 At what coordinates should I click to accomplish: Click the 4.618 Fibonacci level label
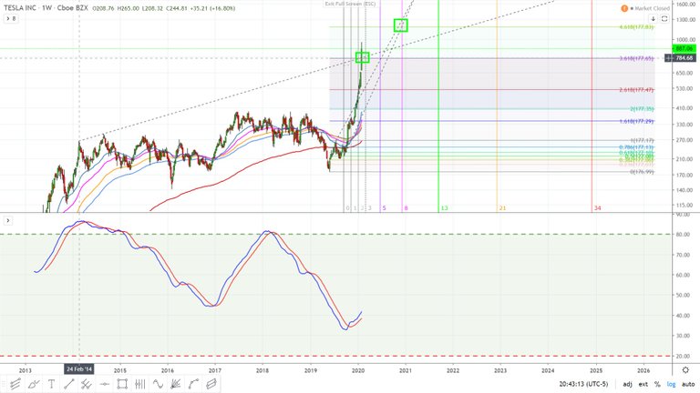coord(636,27)
